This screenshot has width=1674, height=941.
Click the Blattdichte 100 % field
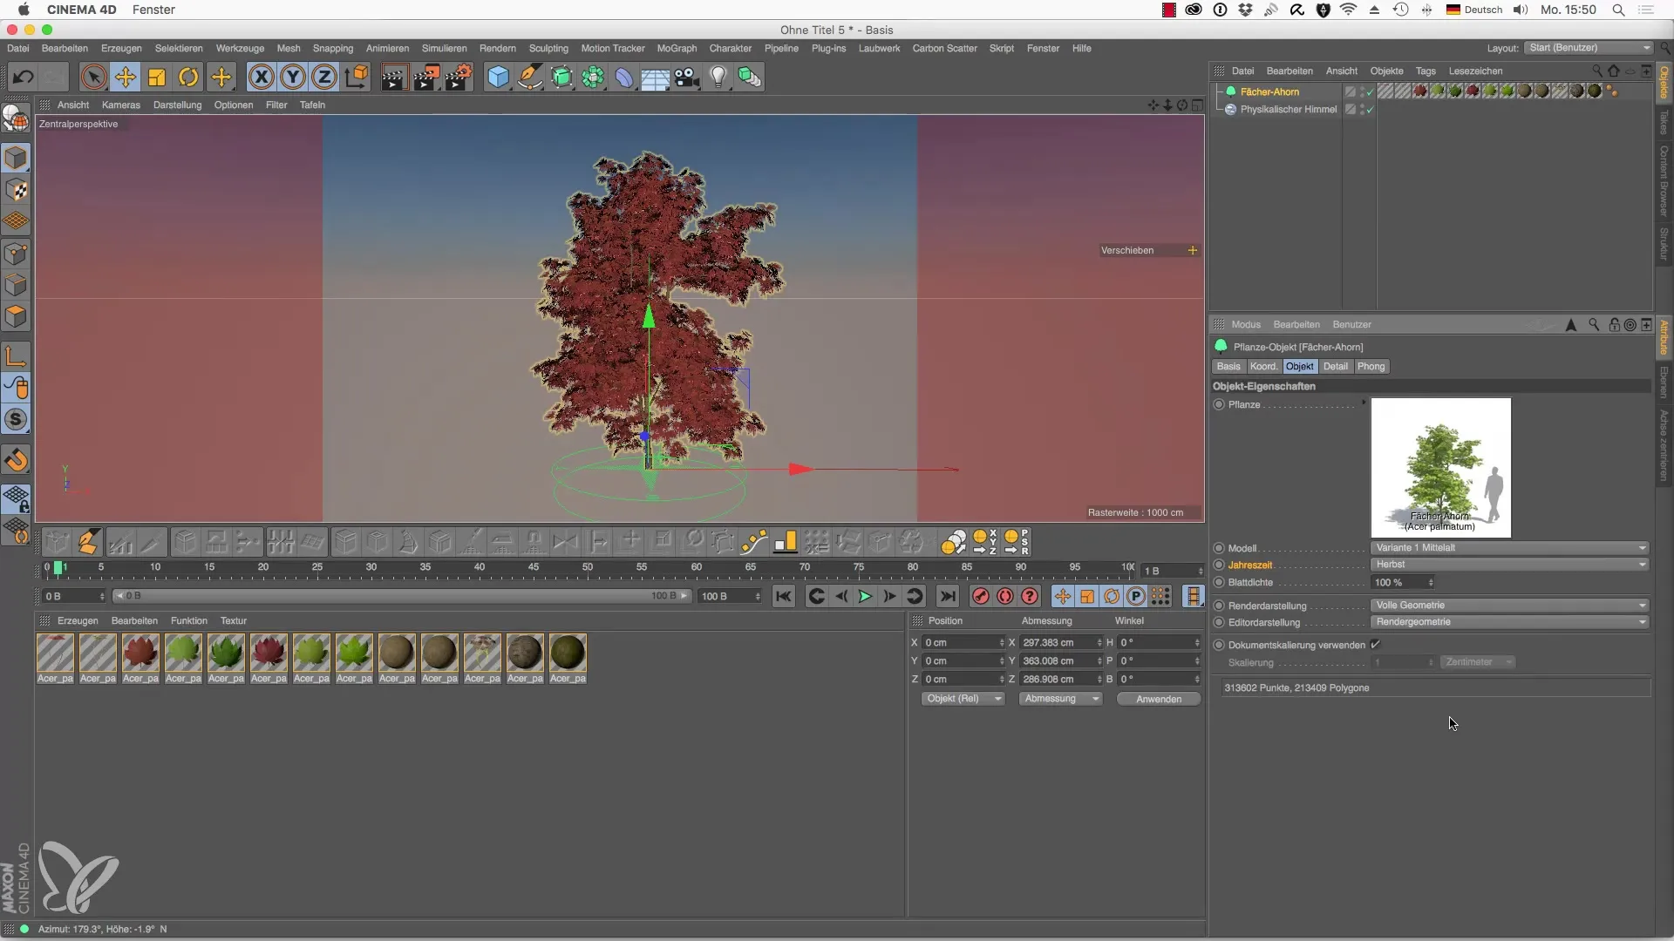tap(1402, 582)
